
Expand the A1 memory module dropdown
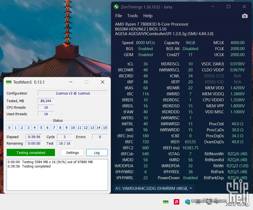[x=190, y=188]
